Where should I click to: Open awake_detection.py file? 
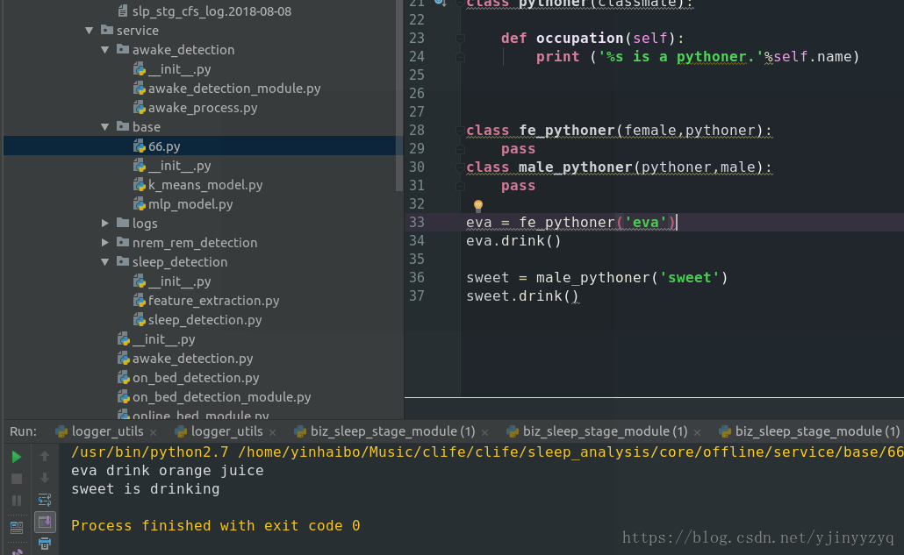coord(192,359)
